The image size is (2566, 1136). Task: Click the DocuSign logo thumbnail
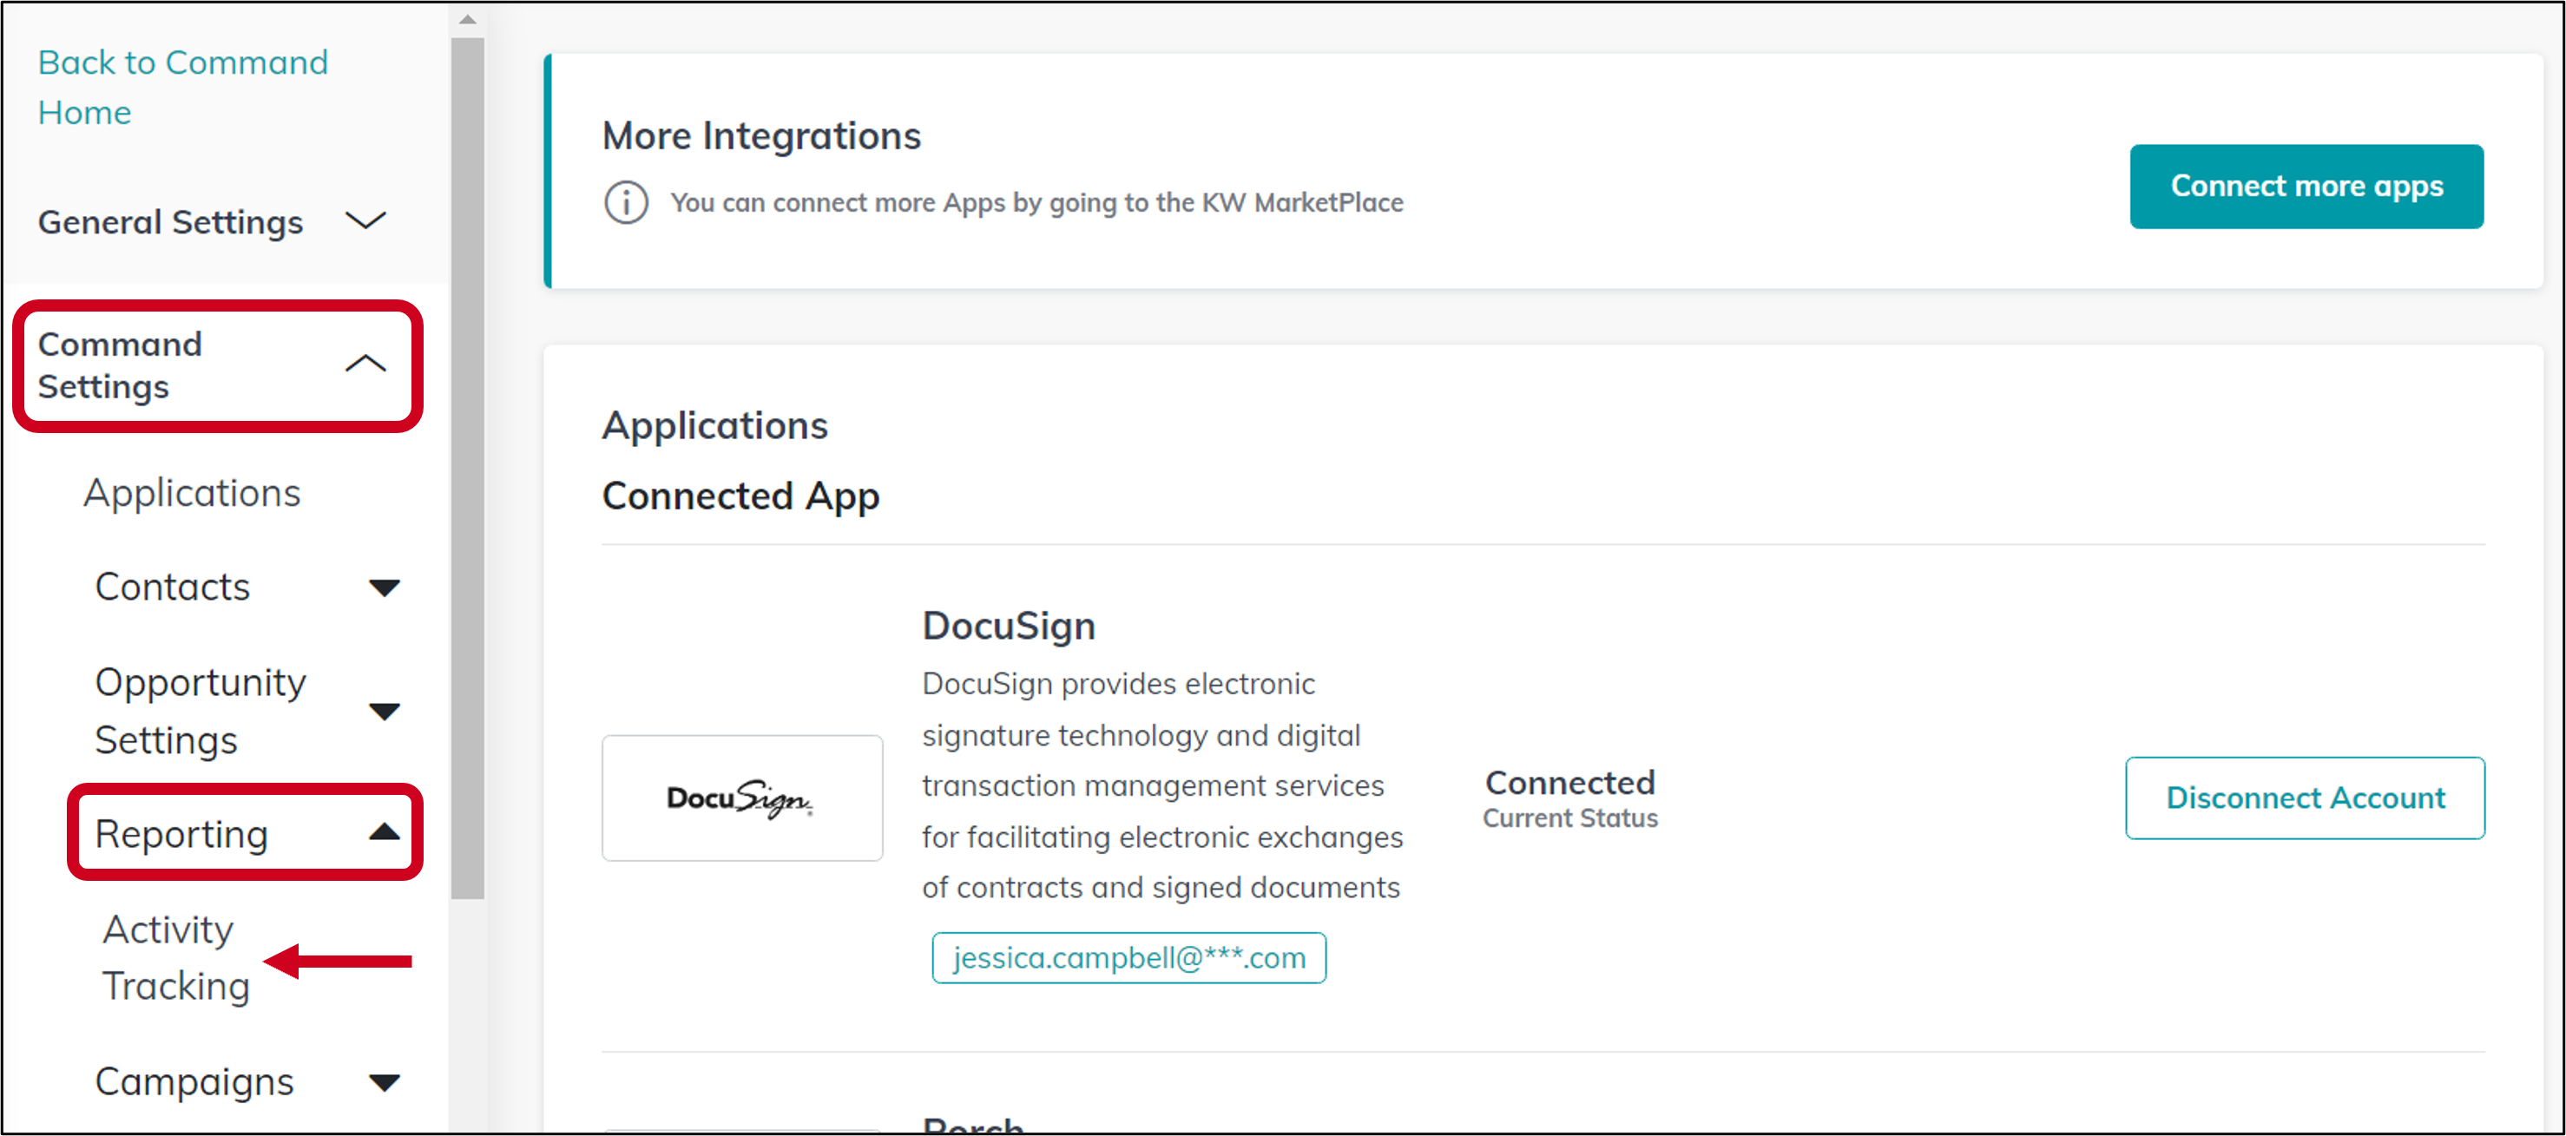click(x=742, y=798)
